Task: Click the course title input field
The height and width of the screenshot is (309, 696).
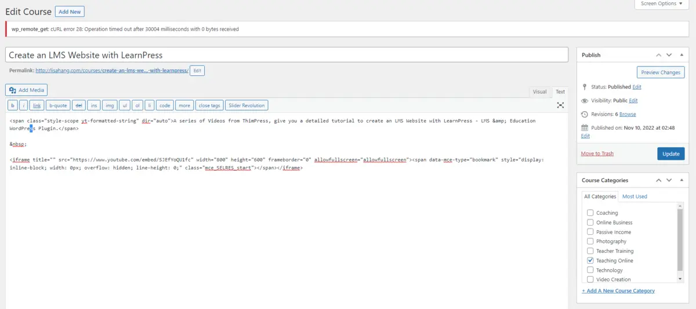Action: (287, 55)
